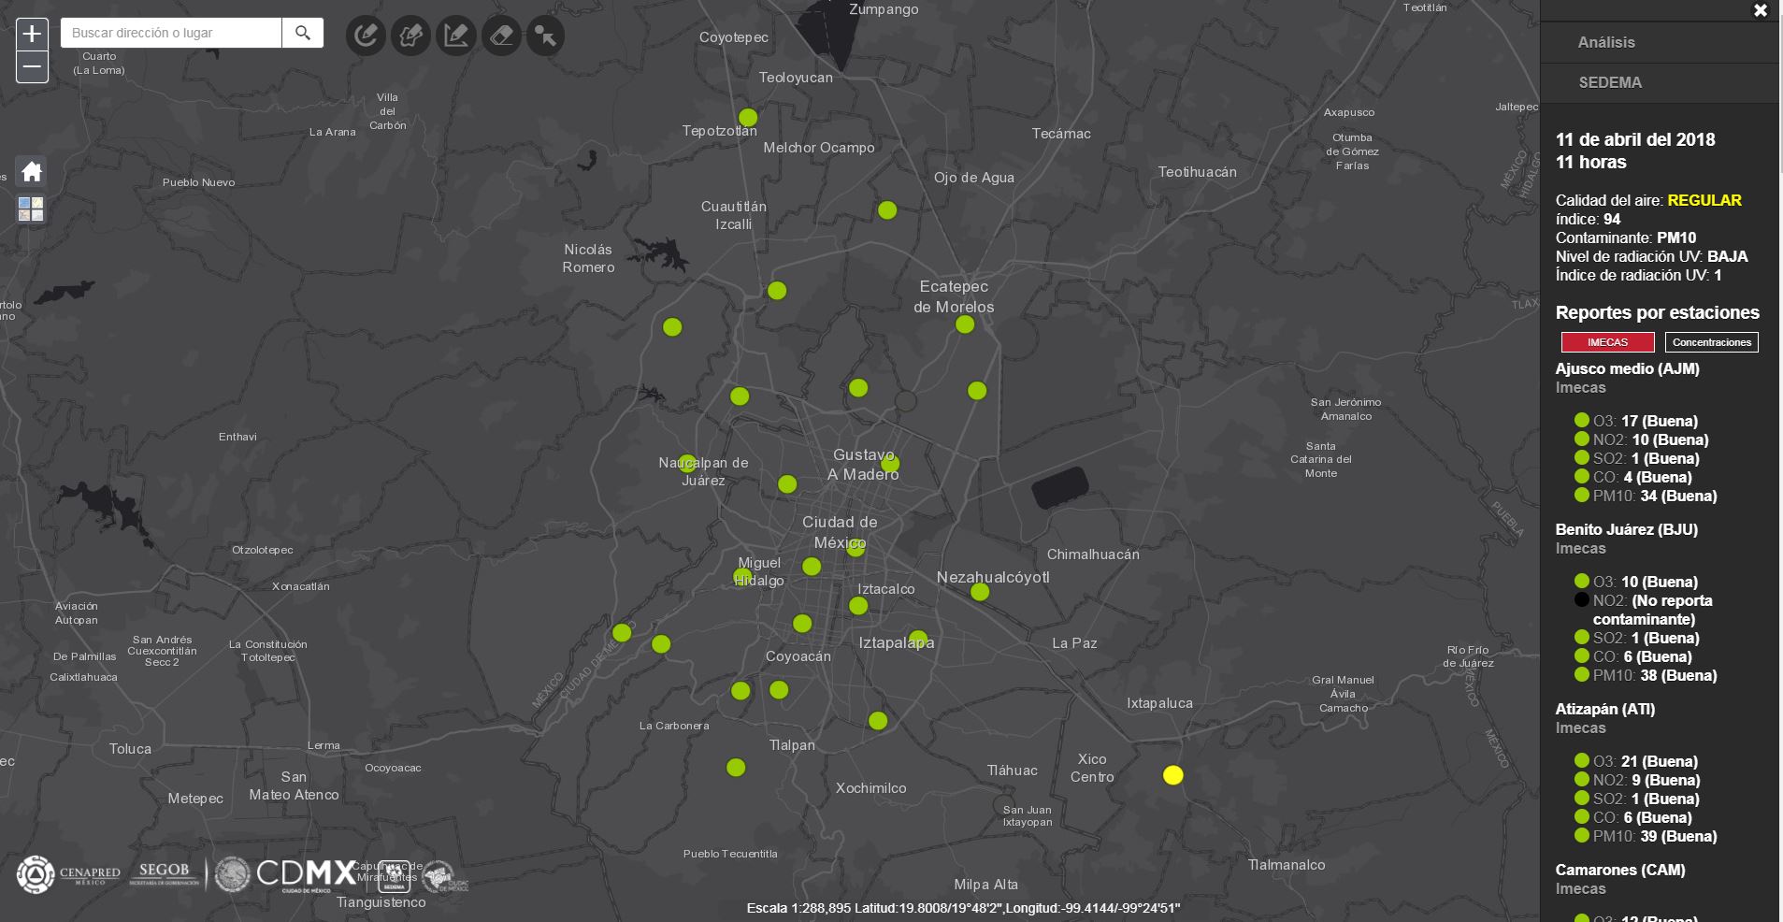1783x922 pixels.
Task: Click the Contaminante PM10 line
Action: click(1625, 238)
